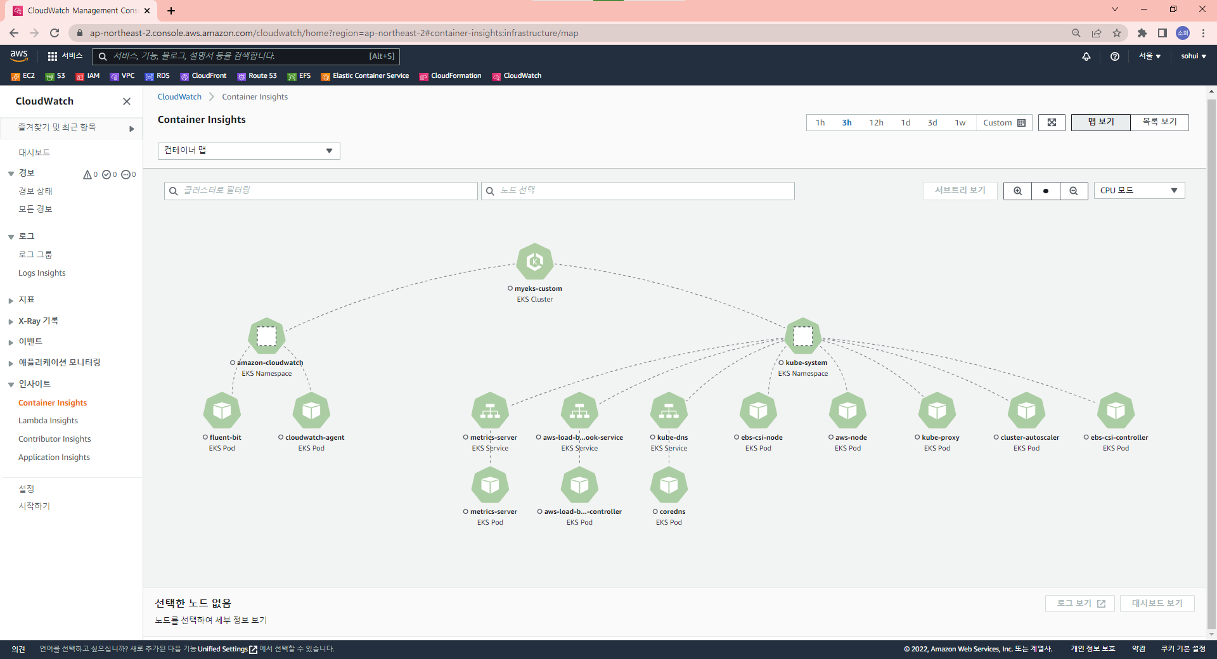
Task: Click the ebs-csi-controller pod icon
Action: tap(1116, 411)
